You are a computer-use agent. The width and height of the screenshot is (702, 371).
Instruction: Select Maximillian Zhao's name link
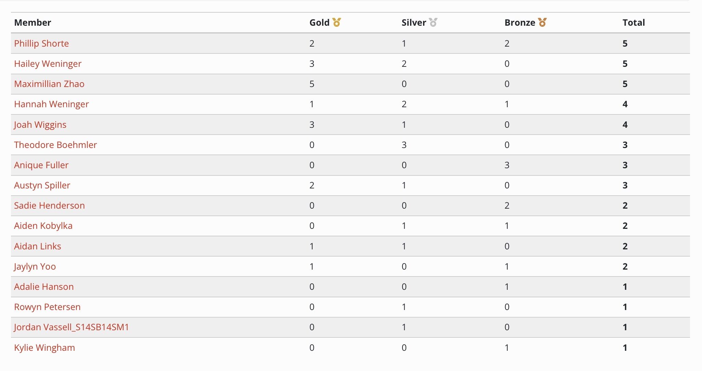[x=49, y=84]
